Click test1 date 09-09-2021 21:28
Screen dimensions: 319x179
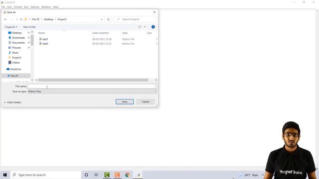[102, 39]
